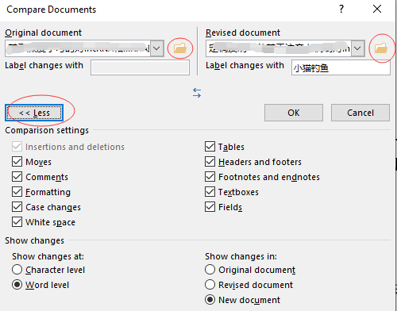Select Revised document under Show changes in
Screen dimensions: 397x311
pos(210,285)
